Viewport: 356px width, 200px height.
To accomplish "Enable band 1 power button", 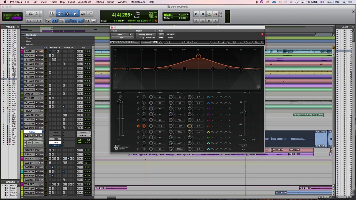I will pos(138,97).
